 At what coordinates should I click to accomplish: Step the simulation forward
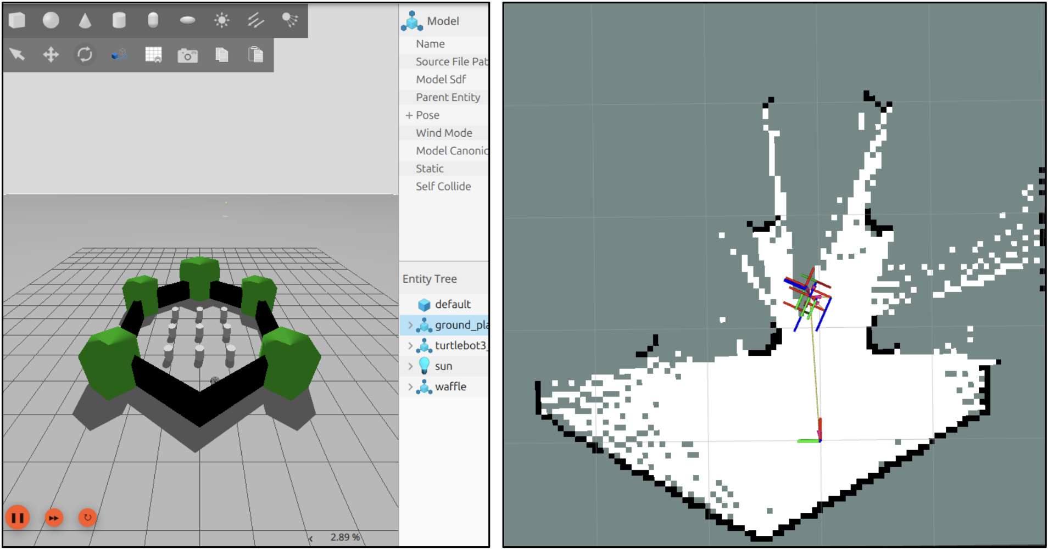pyautogui.click(x=54, y=517)
